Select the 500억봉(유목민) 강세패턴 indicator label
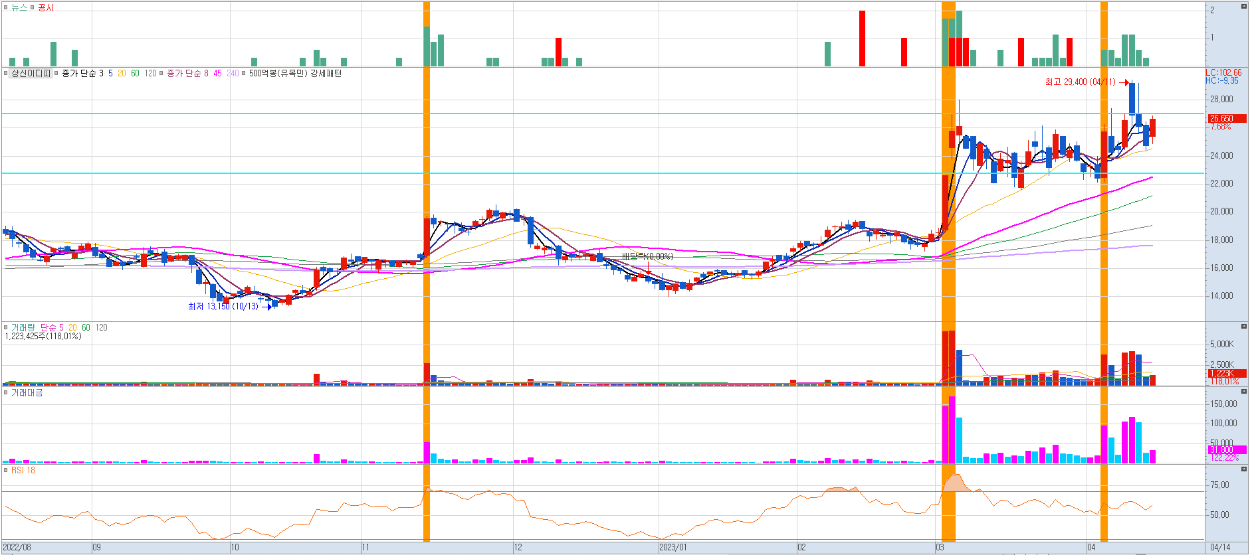Viewport: 1250px width, 555px height. 295,73
